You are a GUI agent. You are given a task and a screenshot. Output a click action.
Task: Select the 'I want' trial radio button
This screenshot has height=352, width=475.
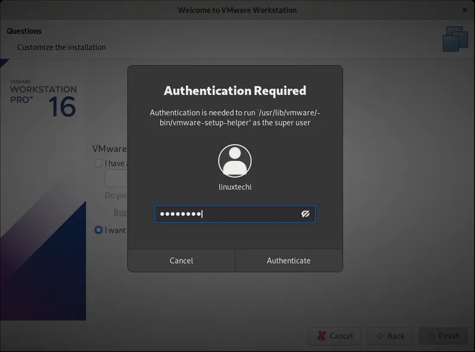pos(98,230)
